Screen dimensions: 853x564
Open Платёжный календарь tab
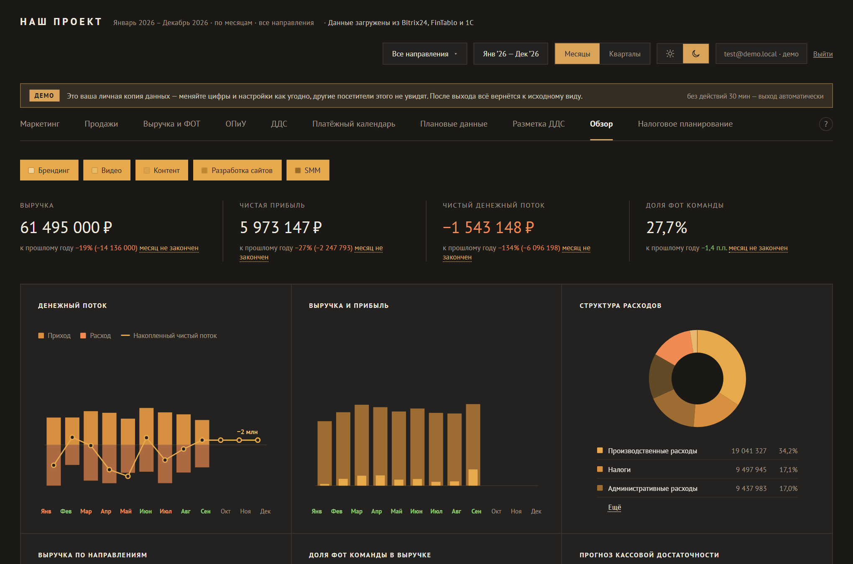tap(353, 124)
